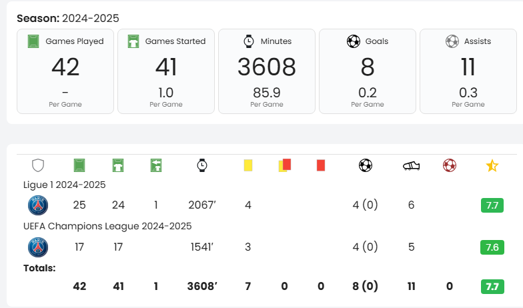Click the PSG logo in Ligue 1 row
This screenshot has height=308, width=523.
(x=38, y=205)
